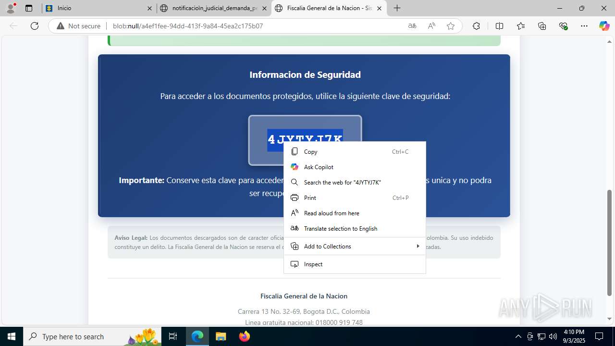Image resolution: width=615 pixels, height=346 pixels.
Task: Click the Fiscalia General de la Nacion footer heading
Action: pyautogui.click(x=304, y=296)
